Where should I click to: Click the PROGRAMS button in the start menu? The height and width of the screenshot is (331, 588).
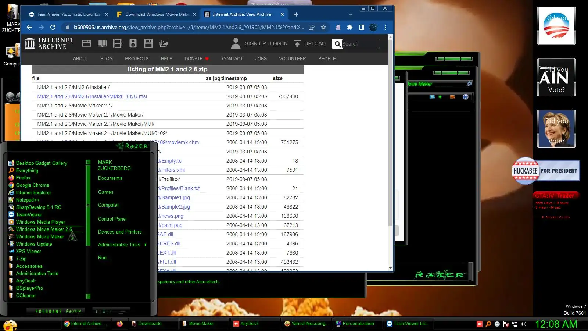tap(55, 311)
